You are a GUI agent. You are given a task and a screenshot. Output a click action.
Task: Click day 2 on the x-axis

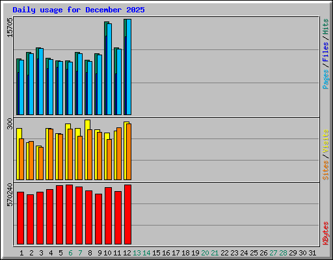click(x=31, y=253)
